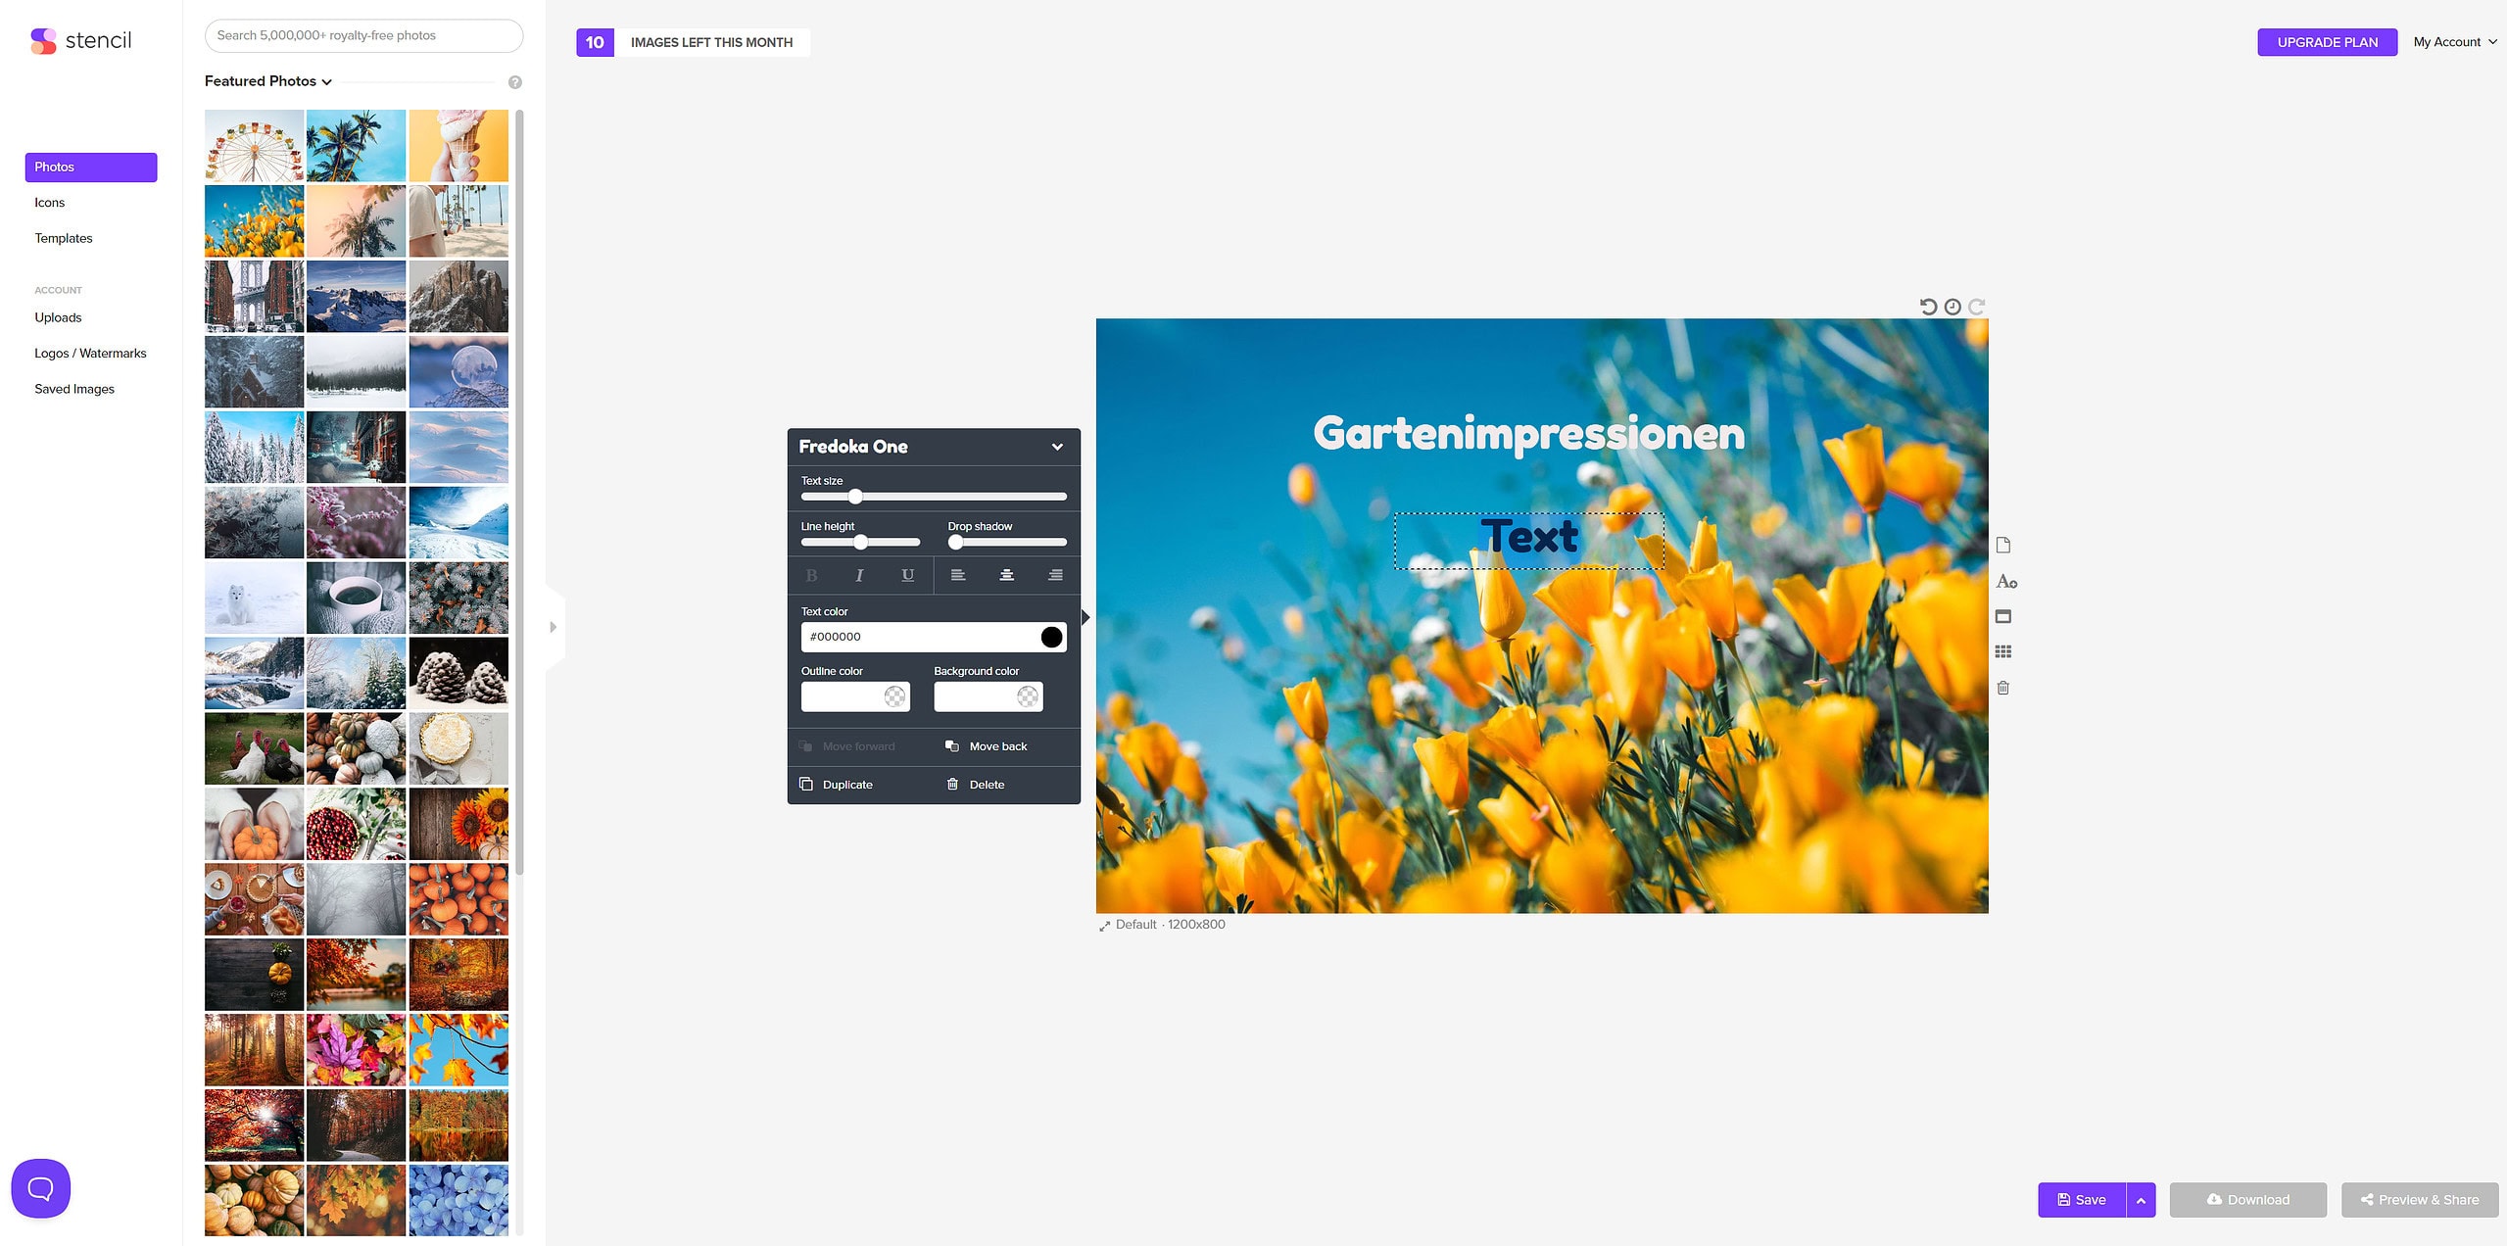Click the new blank page icon

[2003, 546]
